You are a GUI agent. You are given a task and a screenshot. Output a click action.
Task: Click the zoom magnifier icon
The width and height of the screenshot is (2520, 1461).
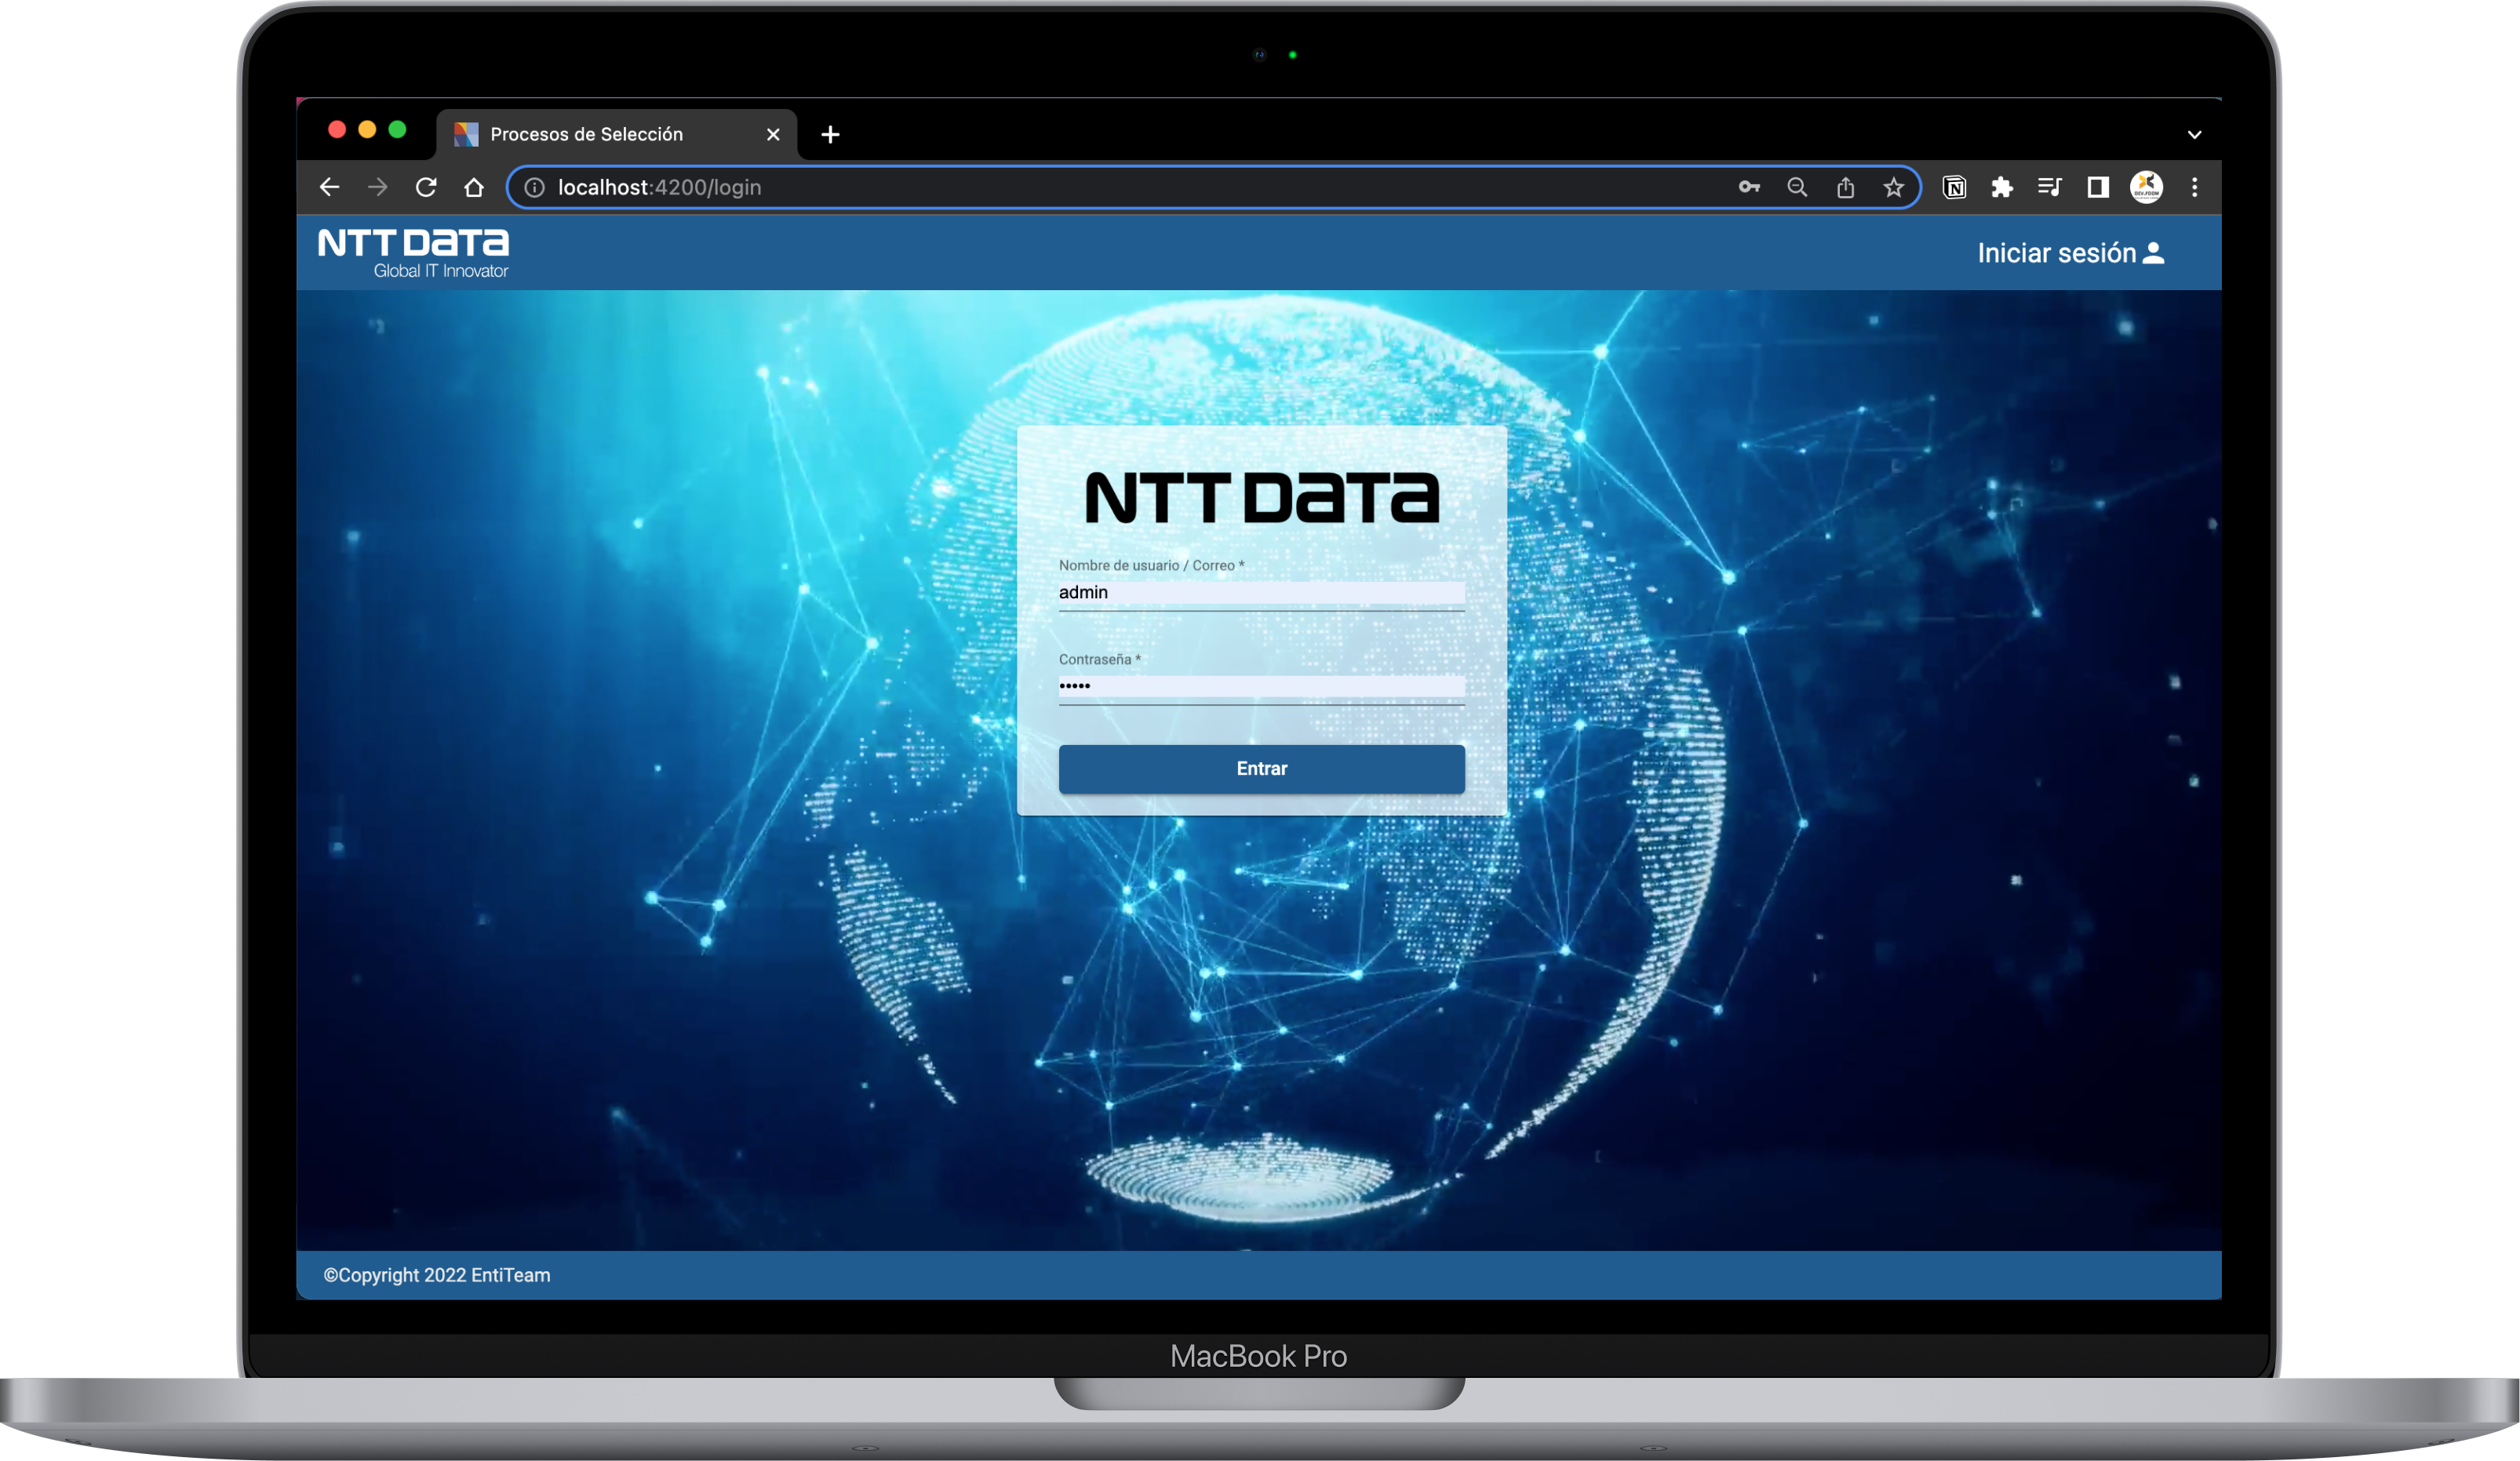[x=1797, y=187]
